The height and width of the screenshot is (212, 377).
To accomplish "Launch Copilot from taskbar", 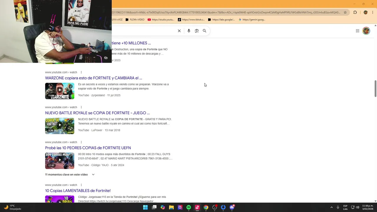I will coord(163,207).
